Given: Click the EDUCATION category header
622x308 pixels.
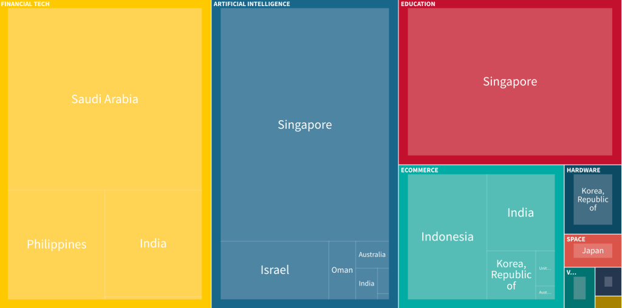Looking at the screenshot, I should (x=418, y=4).
